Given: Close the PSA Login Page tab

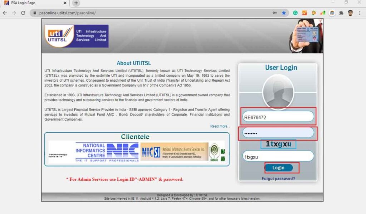Looking at the screenshot, I should (x=65, y=3).
